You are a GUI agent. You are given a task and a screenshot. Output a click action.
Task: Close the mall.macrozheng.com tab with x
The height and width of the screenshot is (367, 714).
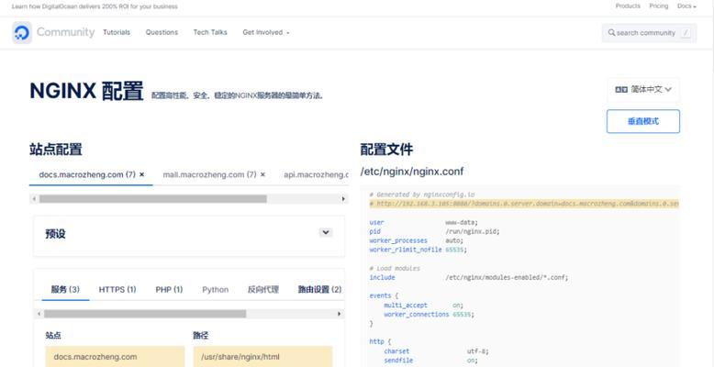[x=262, y=174]
